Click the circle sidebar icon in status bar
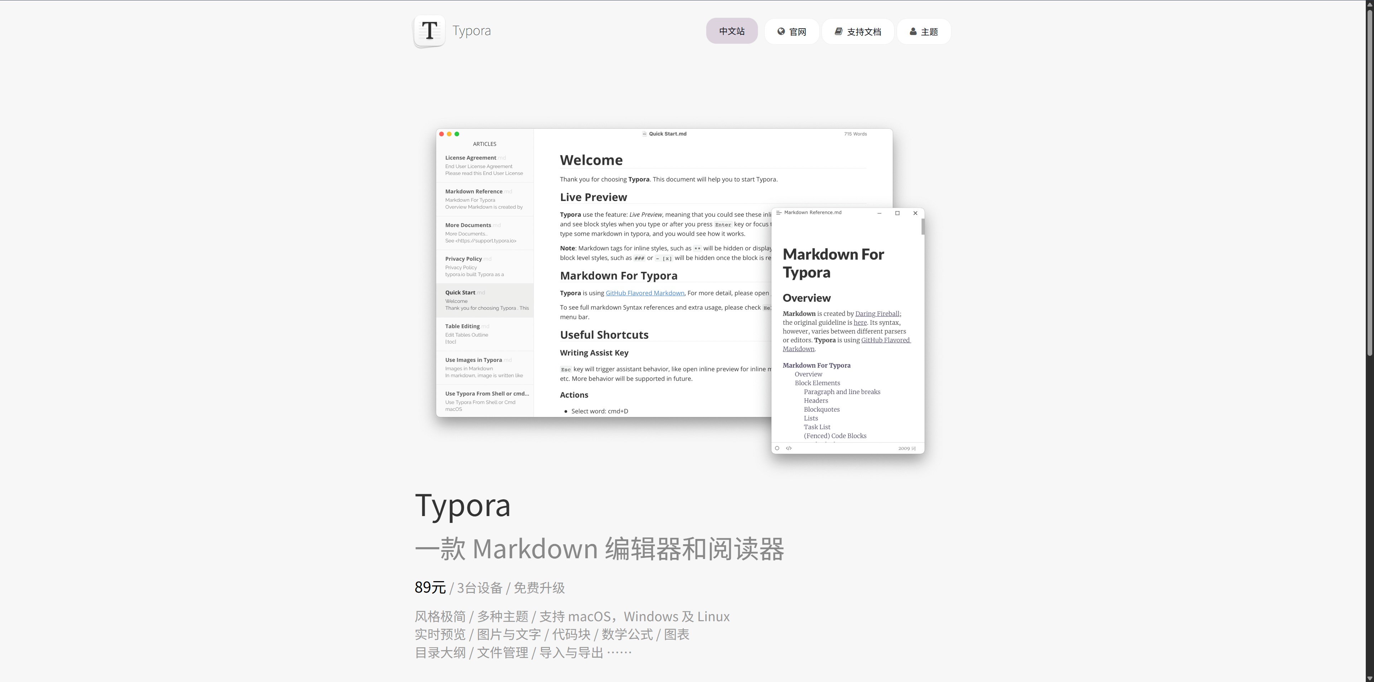The width and height of the screenshot is (1374, 682). coord(777,448)
